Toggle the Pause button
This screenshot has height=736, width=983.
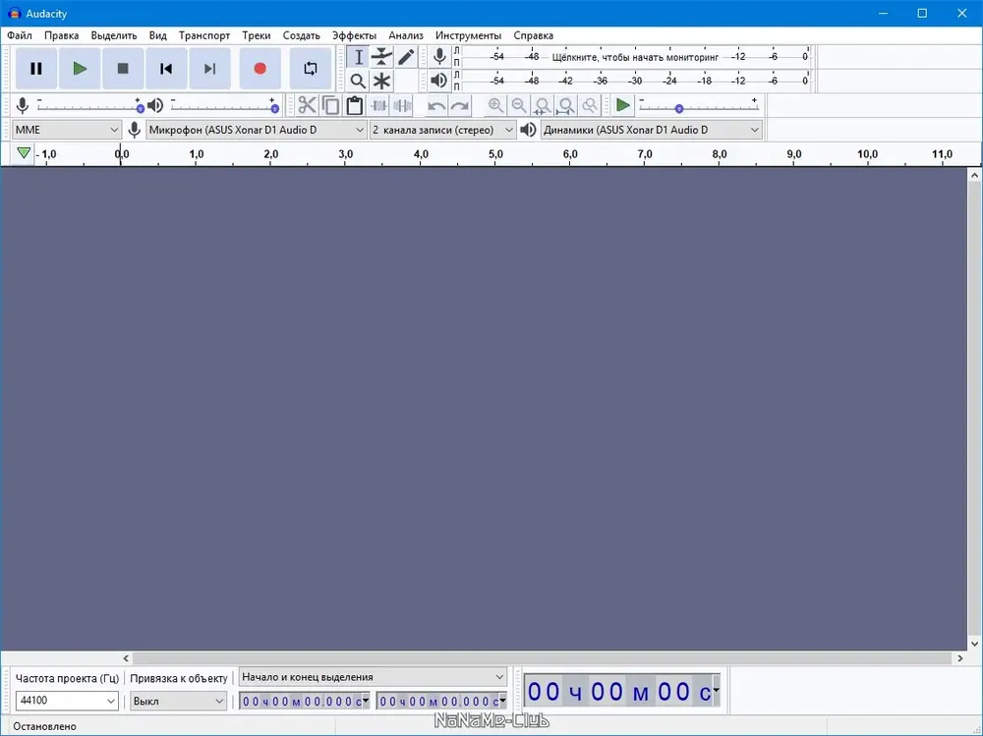pyautogui.click(x=36, y=69)
